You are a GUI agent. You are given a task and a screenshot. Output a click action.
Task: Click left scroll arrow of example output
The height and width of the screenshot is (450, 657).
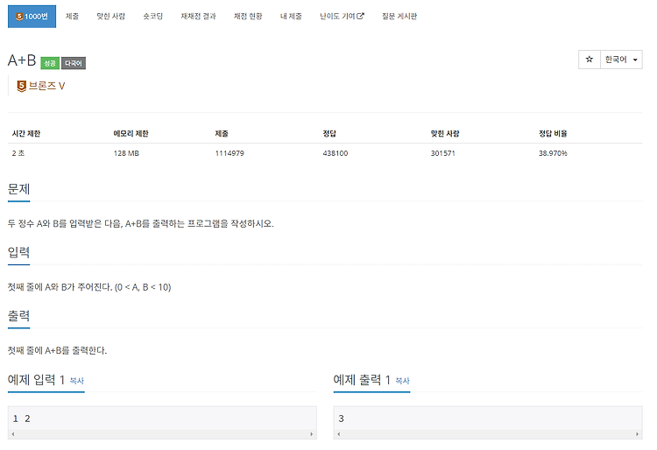[338, 434]
